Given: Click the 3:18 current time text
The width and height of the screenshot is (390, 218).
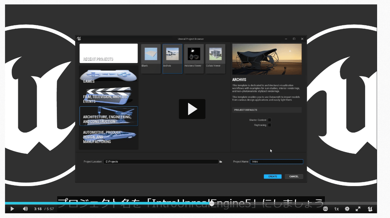Looking at the screenshot, I should (x=38, y=209).
